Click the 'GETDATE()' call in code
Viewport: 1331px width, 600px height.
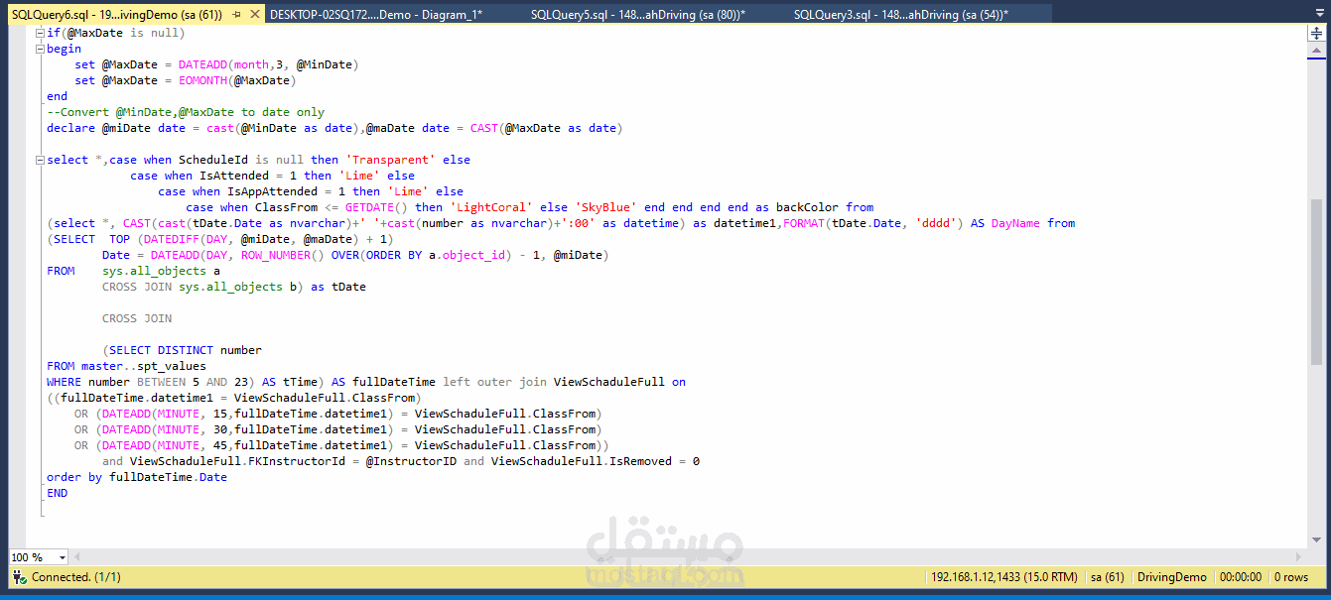377,207
